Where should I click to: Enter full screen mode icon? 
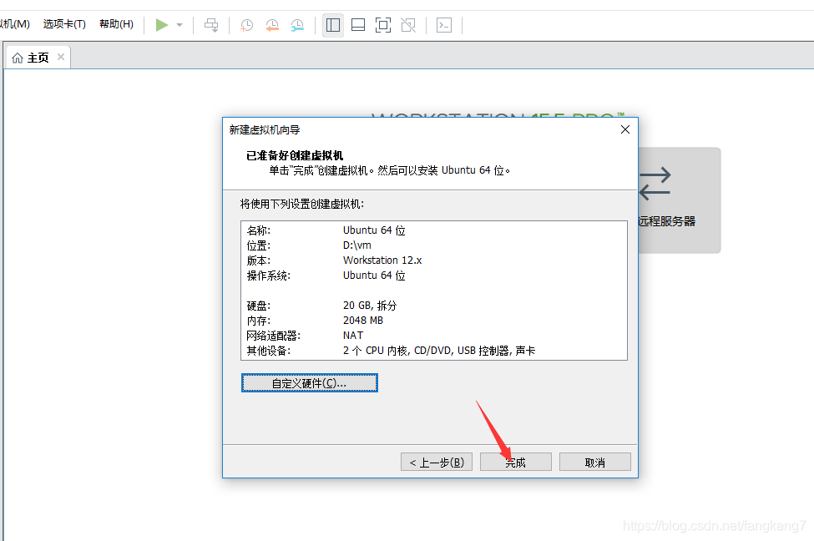click(383, 25)
